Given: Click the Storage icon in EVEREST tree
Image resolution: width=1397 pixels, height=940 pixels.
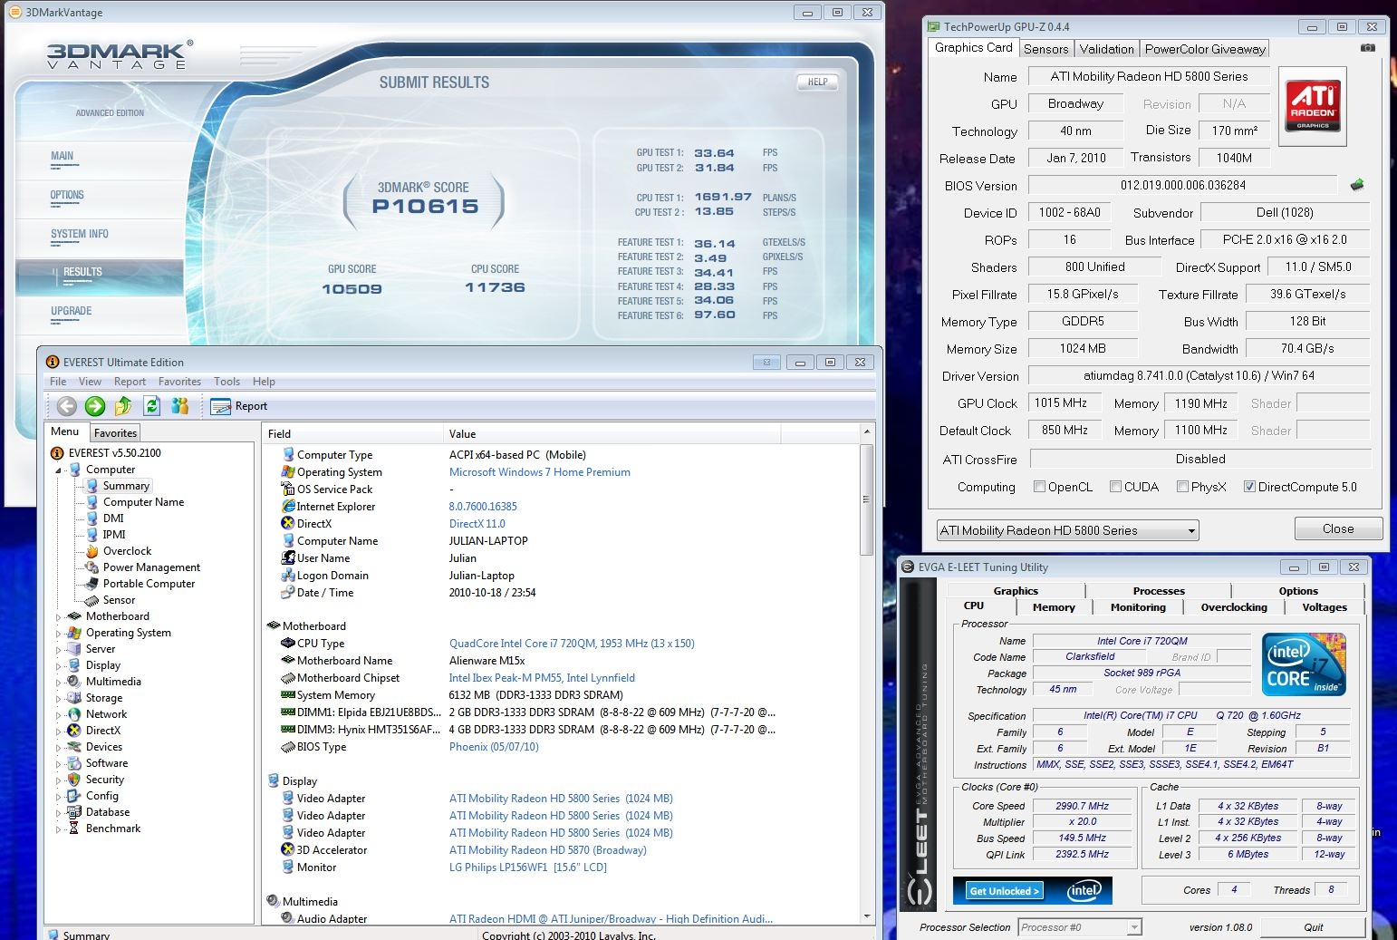Looking at the screenshot, I should click(74, 698).
